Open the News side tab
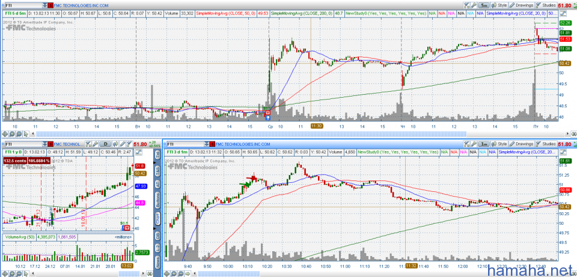The image size is (577, 277). pos(158,262)
